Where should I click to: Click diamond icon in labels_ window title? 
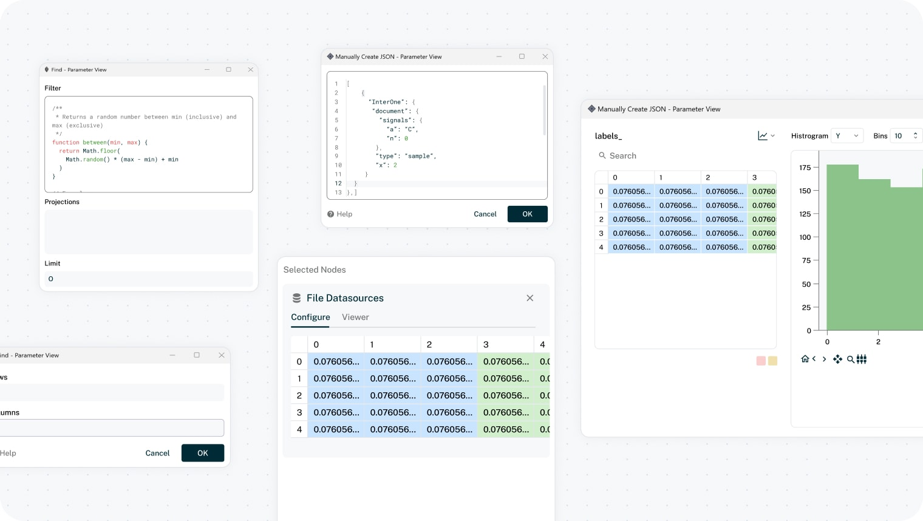(x=591, y=109)
